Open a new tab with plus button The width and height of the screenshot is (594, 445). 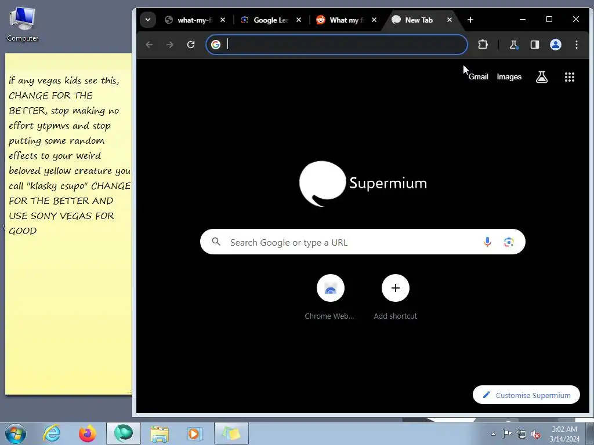point(470,20)
